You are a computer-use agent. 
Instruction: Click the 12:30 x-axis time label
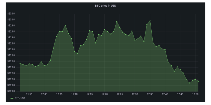135,94
